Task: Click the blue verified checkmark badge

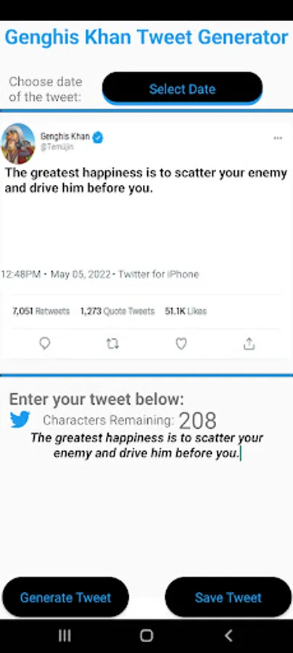Action: 98,137
